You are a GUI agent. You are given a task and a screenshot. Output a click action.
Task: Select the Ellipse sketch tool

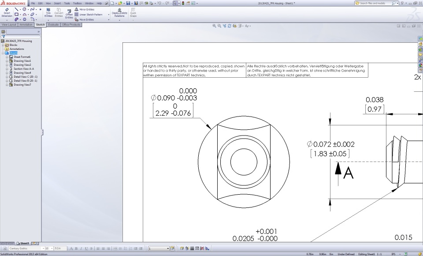[32, 15]
